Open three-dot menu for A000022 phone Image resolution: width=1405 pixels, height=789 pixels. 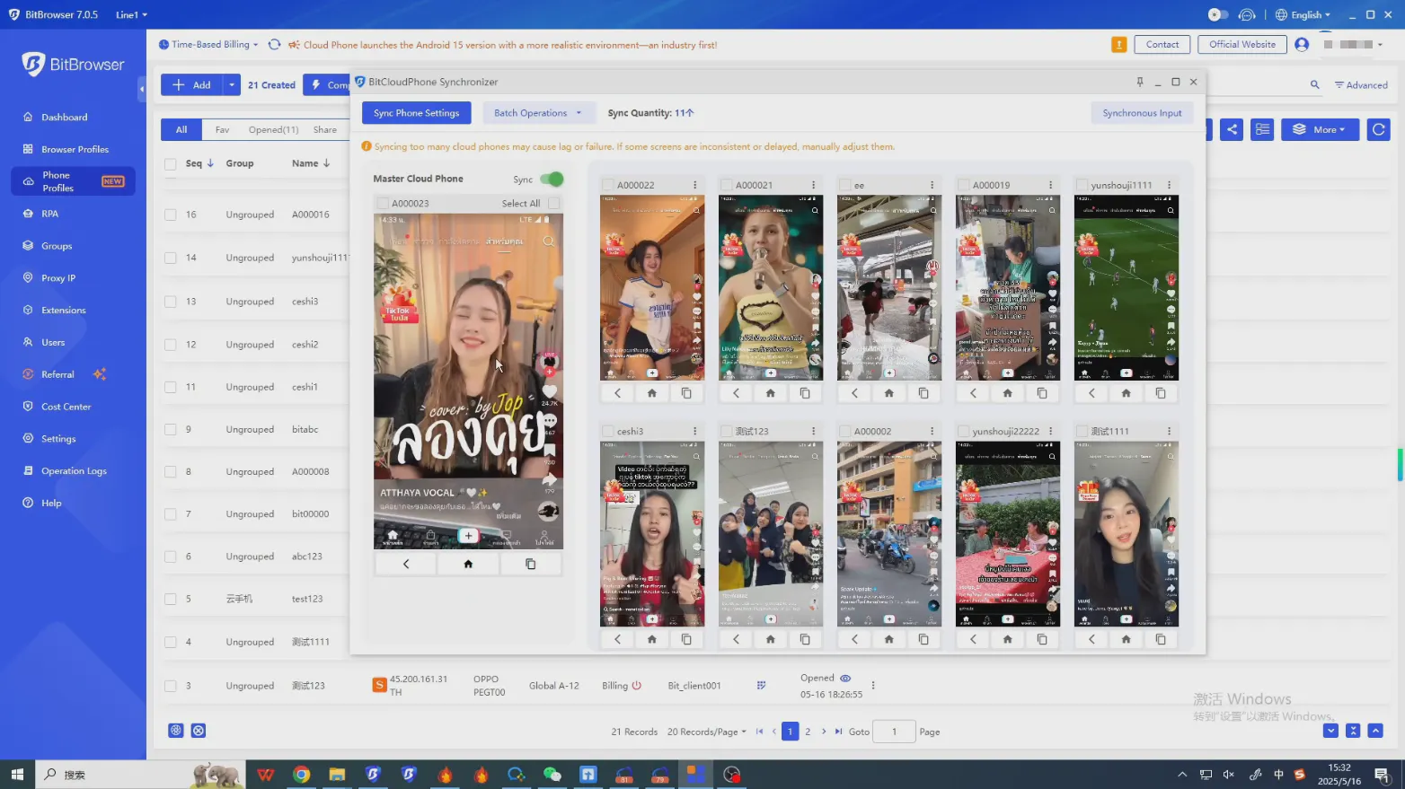pos(695,185)
